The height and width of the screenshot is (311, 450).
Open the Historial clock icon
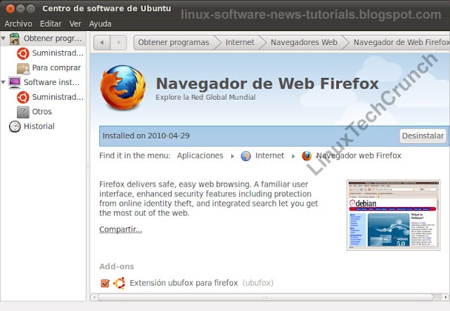15,126
